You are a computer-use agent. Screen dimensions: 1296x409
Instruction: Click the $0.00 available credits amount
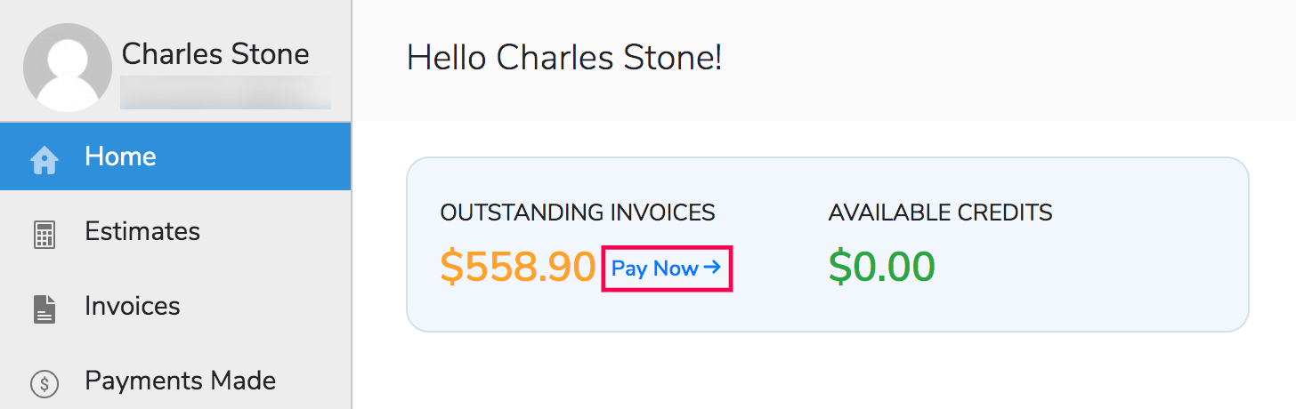[x=881, y=267]
